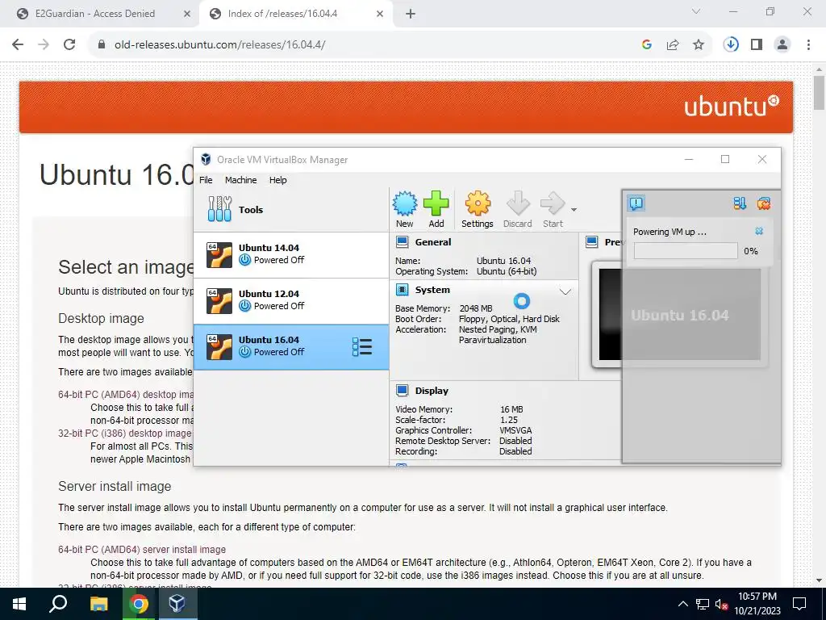Click the System section header icon
826x620 pixels.
click(x=402, y=290)
